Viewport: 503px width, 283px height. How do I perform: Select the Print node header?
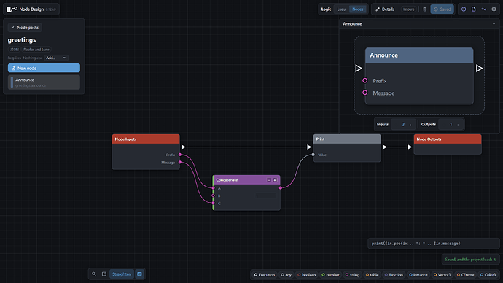(x=347, y=139)
